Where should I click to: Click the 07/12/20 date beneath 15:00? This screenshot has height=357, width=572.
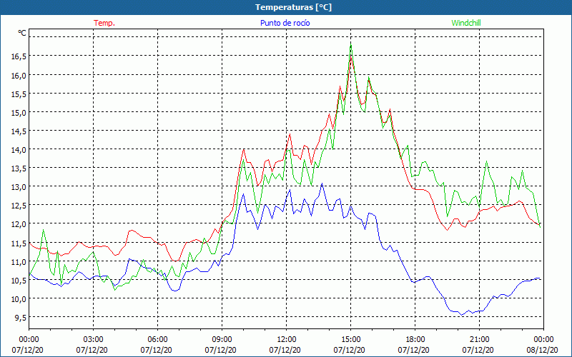pos(349,350)
